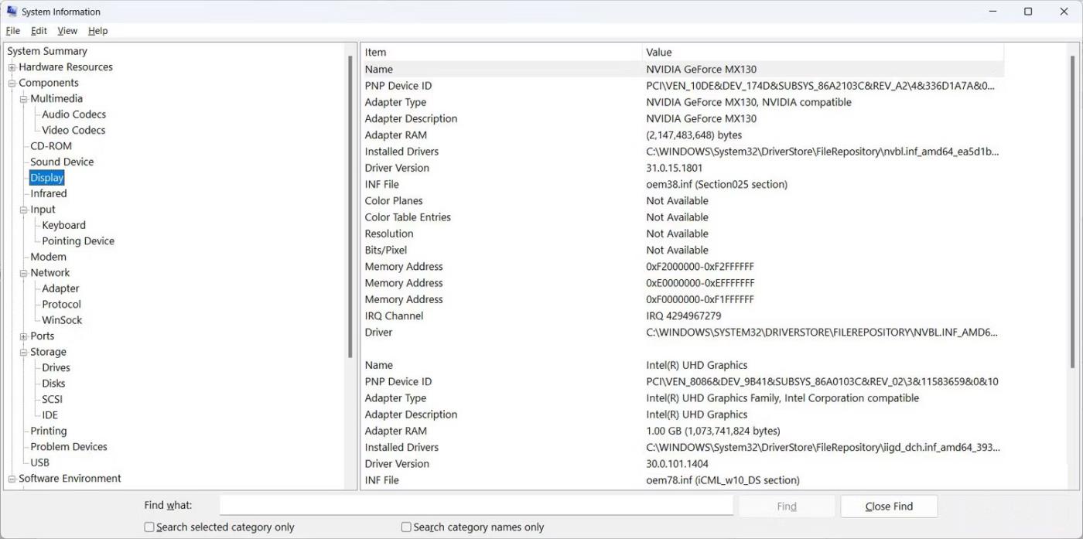Select Modem in the tree

coord(48,257)
